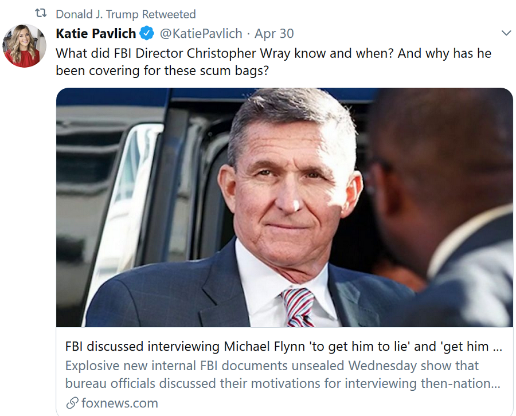The height and width of the screenshot is (416, 516).
Task: Click the "Donald J. Trump Retweeted" label
Action: click(126, 14)
